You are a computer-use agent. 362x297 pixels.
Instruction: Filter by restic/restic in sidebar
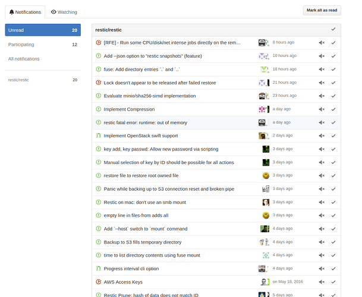43,80
